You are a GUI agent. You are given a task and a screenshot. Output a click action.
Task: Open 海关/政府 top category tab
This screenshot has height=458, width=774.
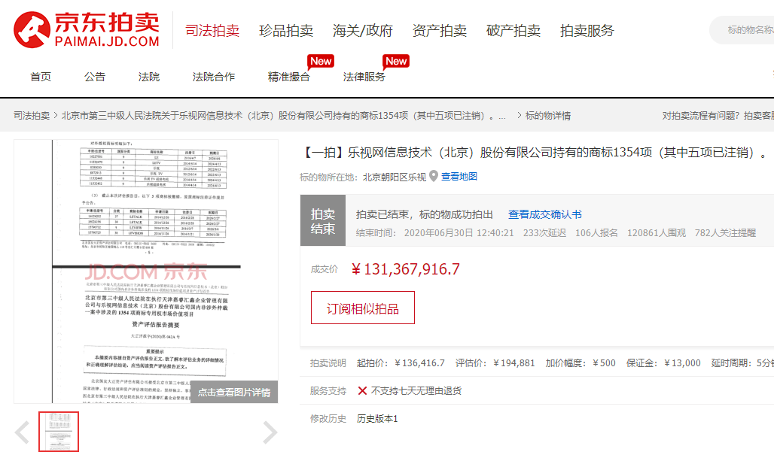pos(363,31)
